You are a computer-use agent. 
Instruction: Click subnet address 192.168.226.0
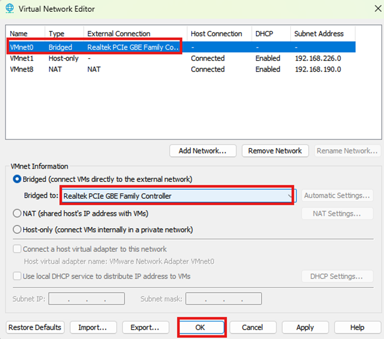pos(318,59)
